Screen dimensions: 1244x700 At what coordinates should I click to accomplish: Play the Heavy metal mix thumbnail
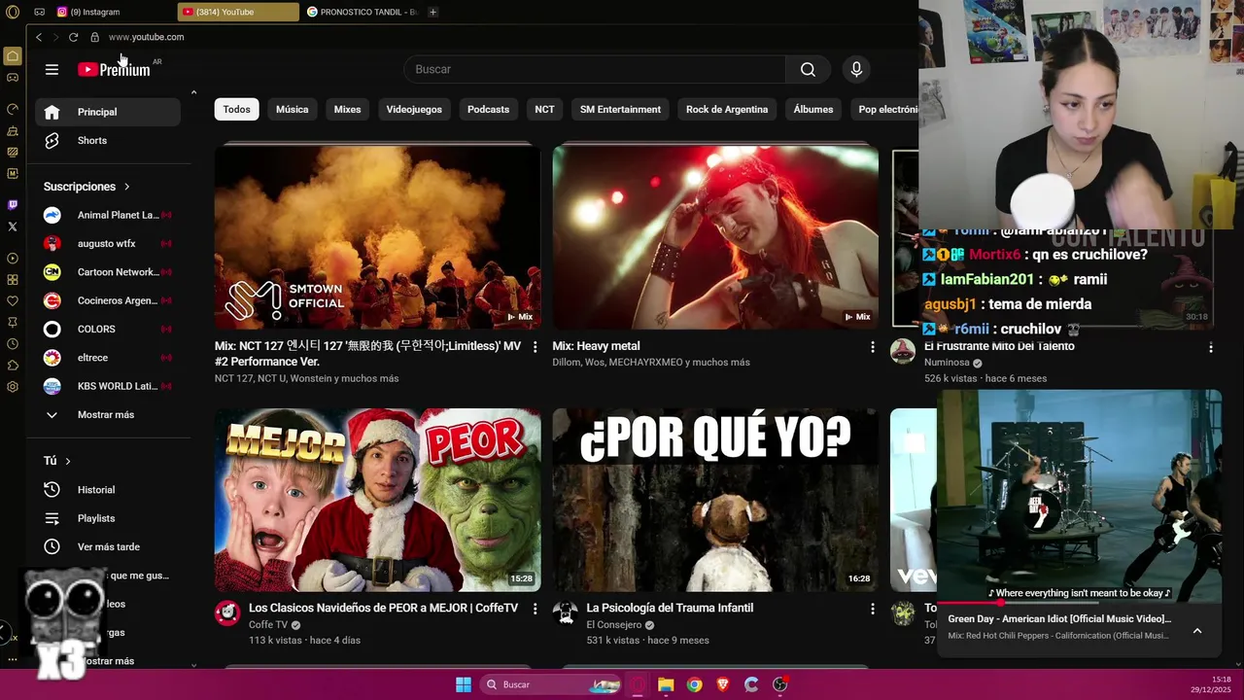coord(715,237)
